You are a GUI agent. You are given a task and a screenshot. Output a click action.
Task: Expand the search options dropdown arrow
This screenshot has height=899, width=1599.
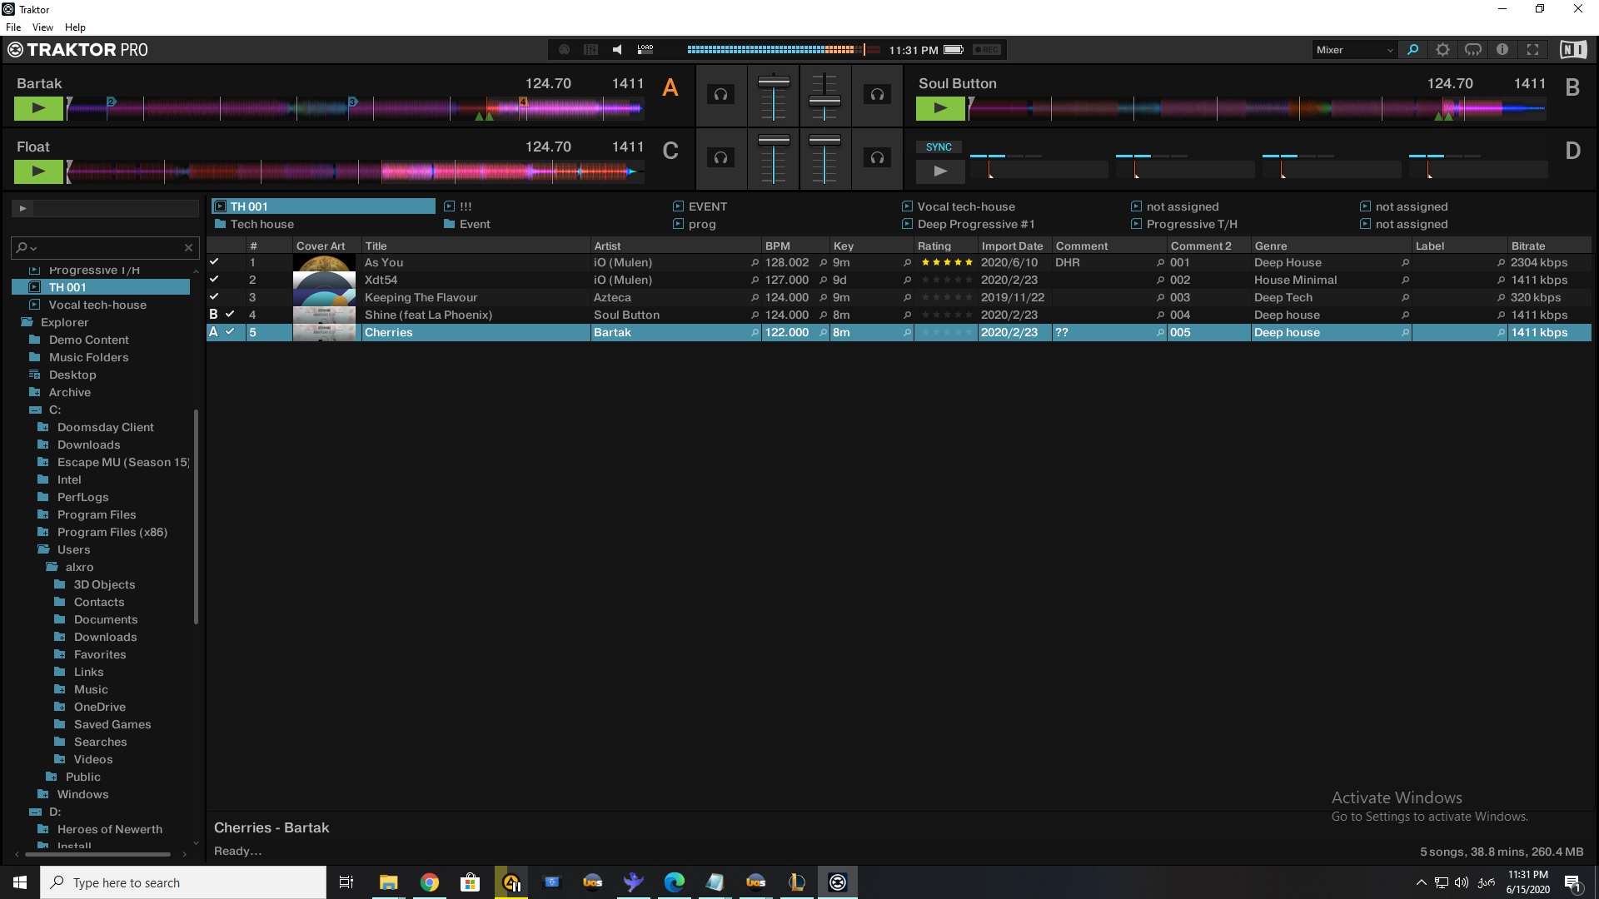click(34, 248)
